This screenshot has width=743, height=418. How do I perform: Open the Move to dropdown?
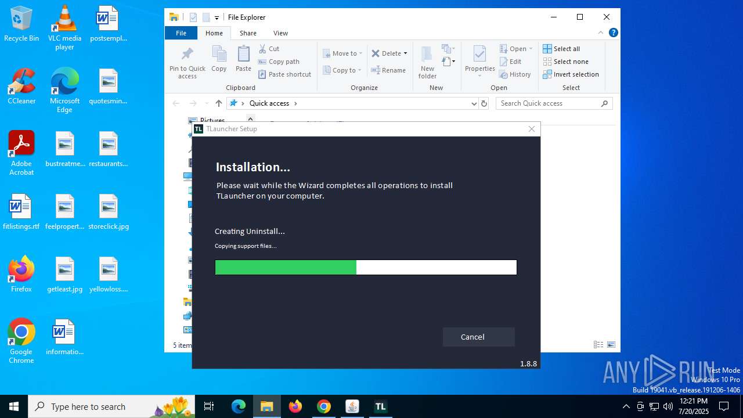[x=342, y=53]
